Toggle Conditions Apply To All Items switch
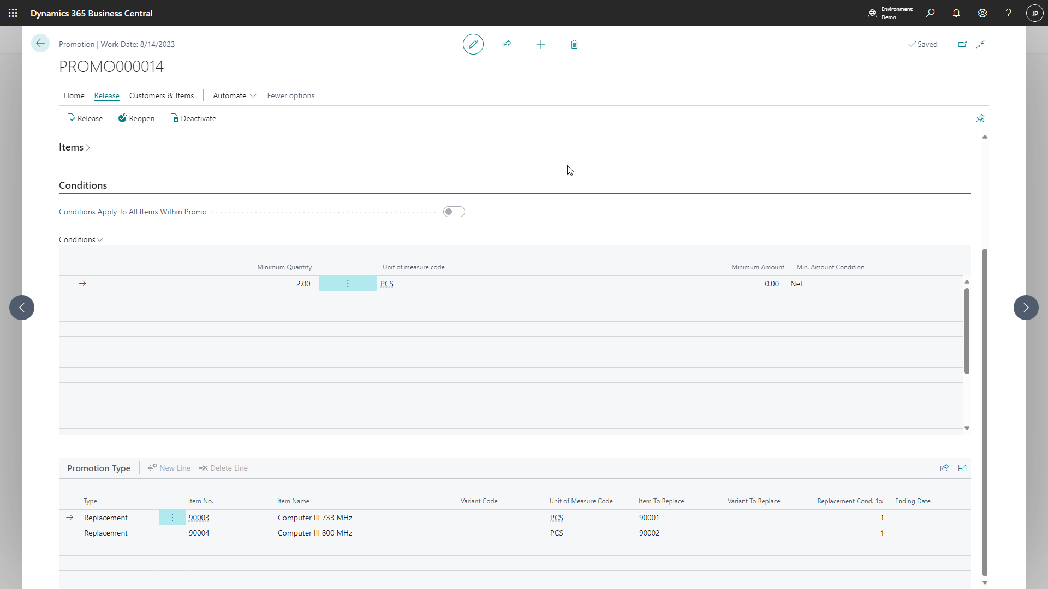The image size is (1048, 589). (454, 212)
